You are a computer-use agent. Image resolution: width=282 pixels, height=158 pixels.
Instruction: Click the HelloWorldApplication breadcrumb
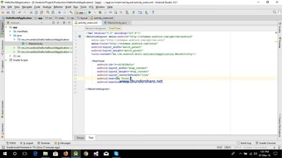[17, 18]
